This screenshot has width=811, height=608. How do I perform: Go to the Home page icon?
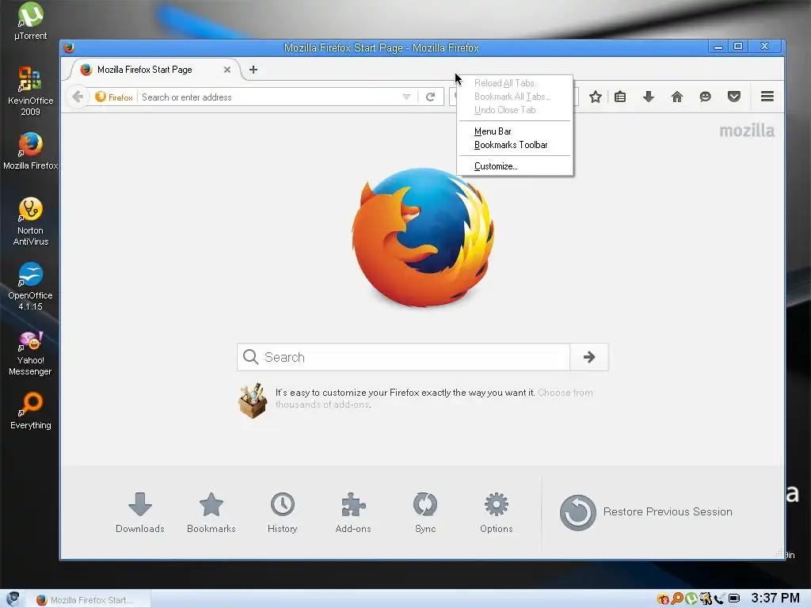point(676,97)
